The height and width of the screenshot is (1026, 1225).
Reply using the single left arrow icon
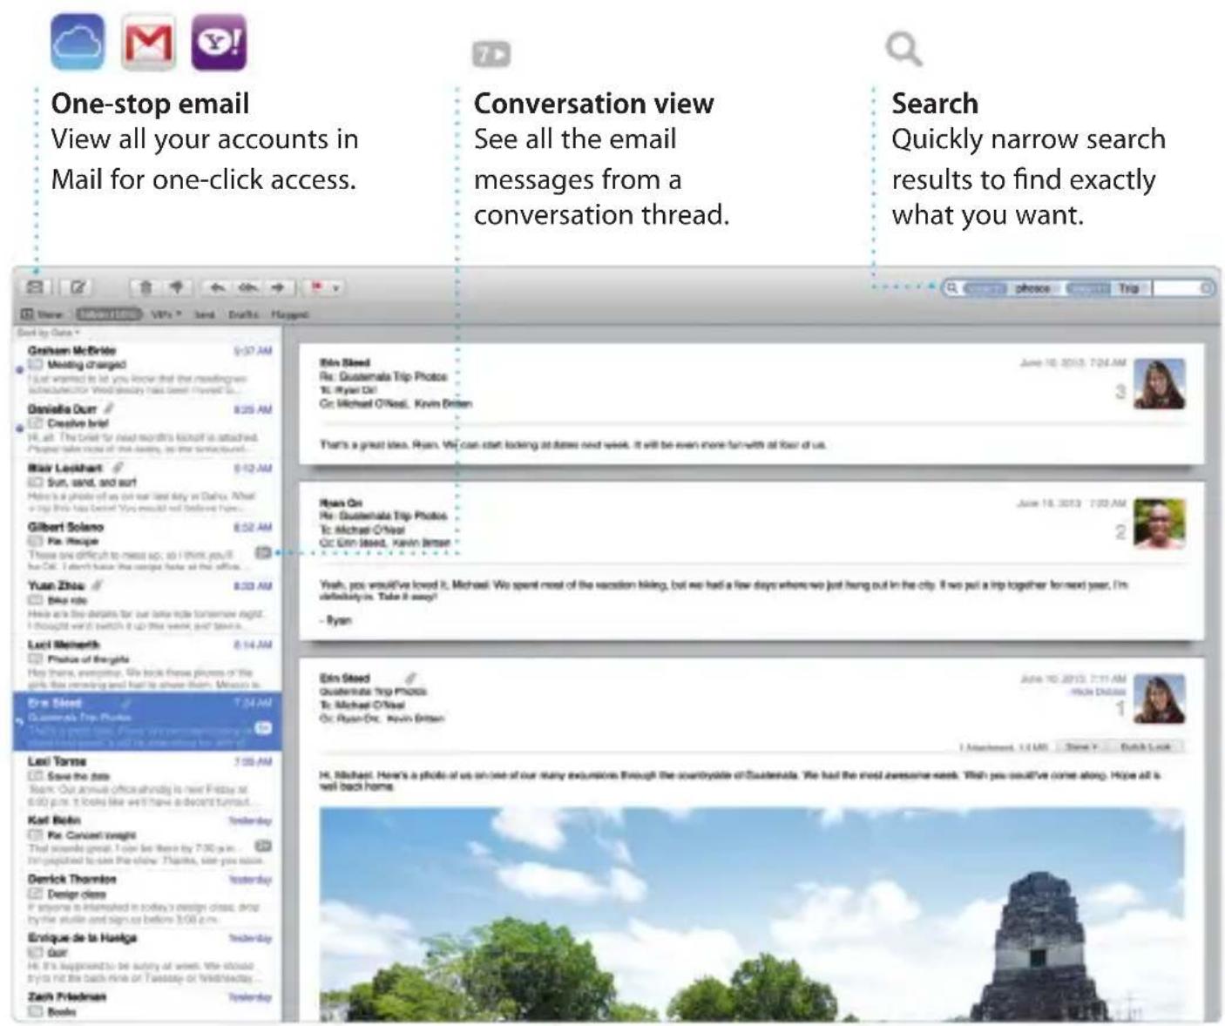click(x=218, y=287)
